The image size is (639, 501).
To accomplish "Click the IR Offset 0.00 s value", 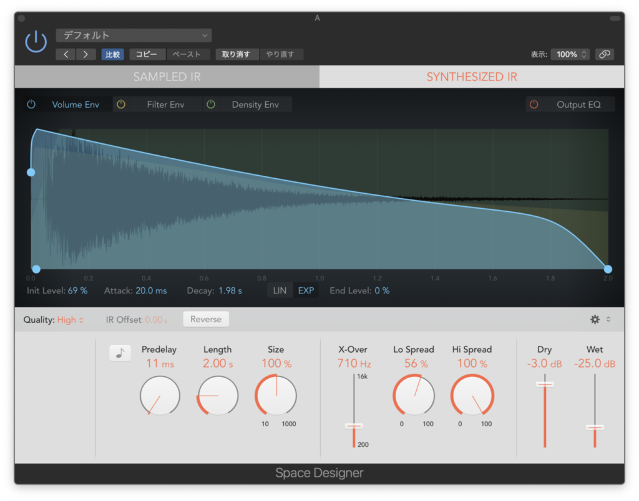I will click(x=155, y=320).
